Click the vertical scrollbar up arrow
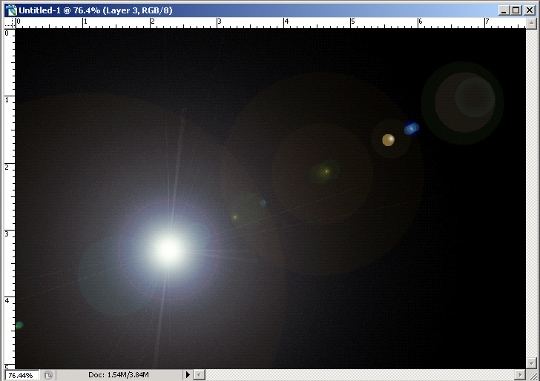This screenshot has height=381, width=540. (531, 24)
